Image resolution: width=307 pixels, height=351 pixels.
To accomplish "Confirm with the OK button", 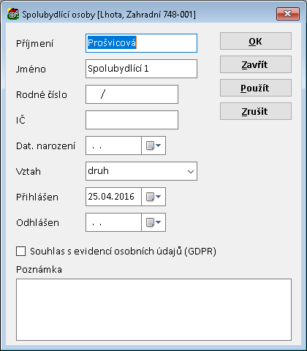I will [256, 41].
